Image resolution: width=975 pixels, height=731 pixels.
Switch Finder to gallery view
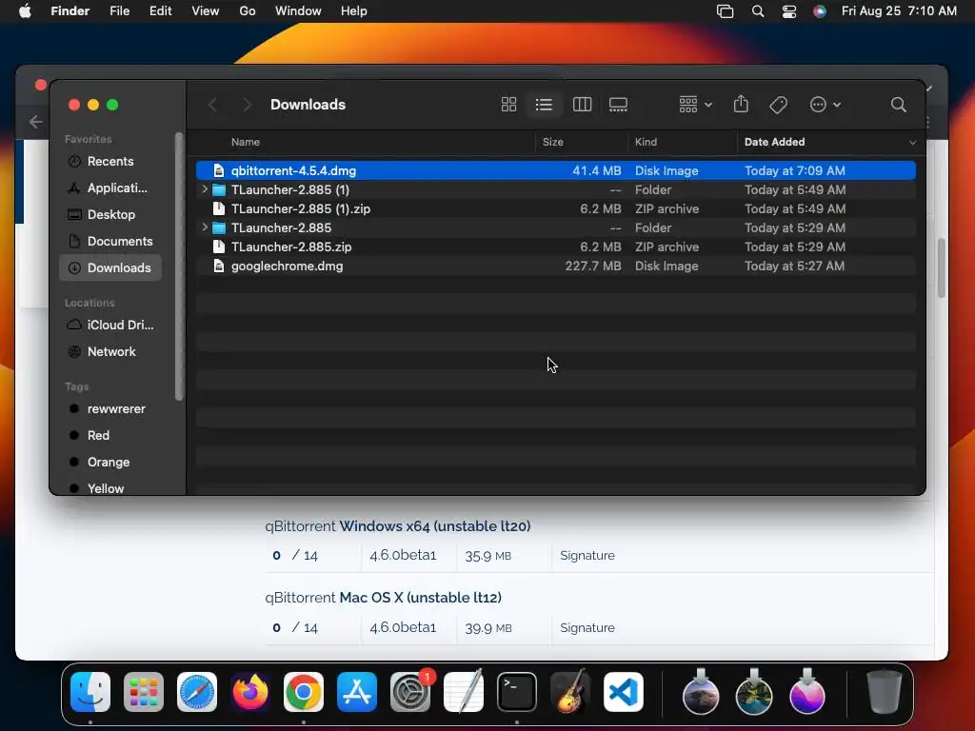(618, 105)
